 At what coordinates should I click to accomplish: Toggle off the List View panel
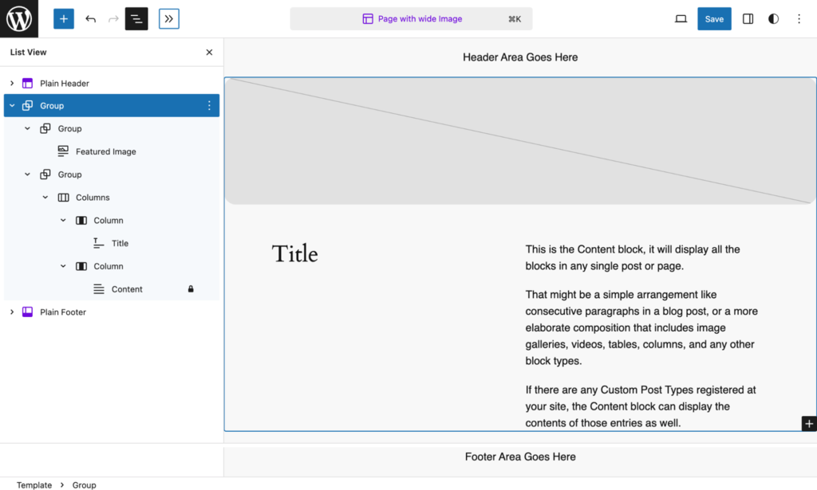pyautogui.click(x=136, y=18)
